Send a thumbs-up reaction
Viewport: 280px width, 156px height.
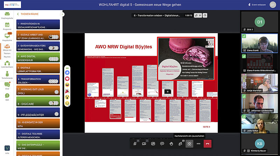(67, 73)
